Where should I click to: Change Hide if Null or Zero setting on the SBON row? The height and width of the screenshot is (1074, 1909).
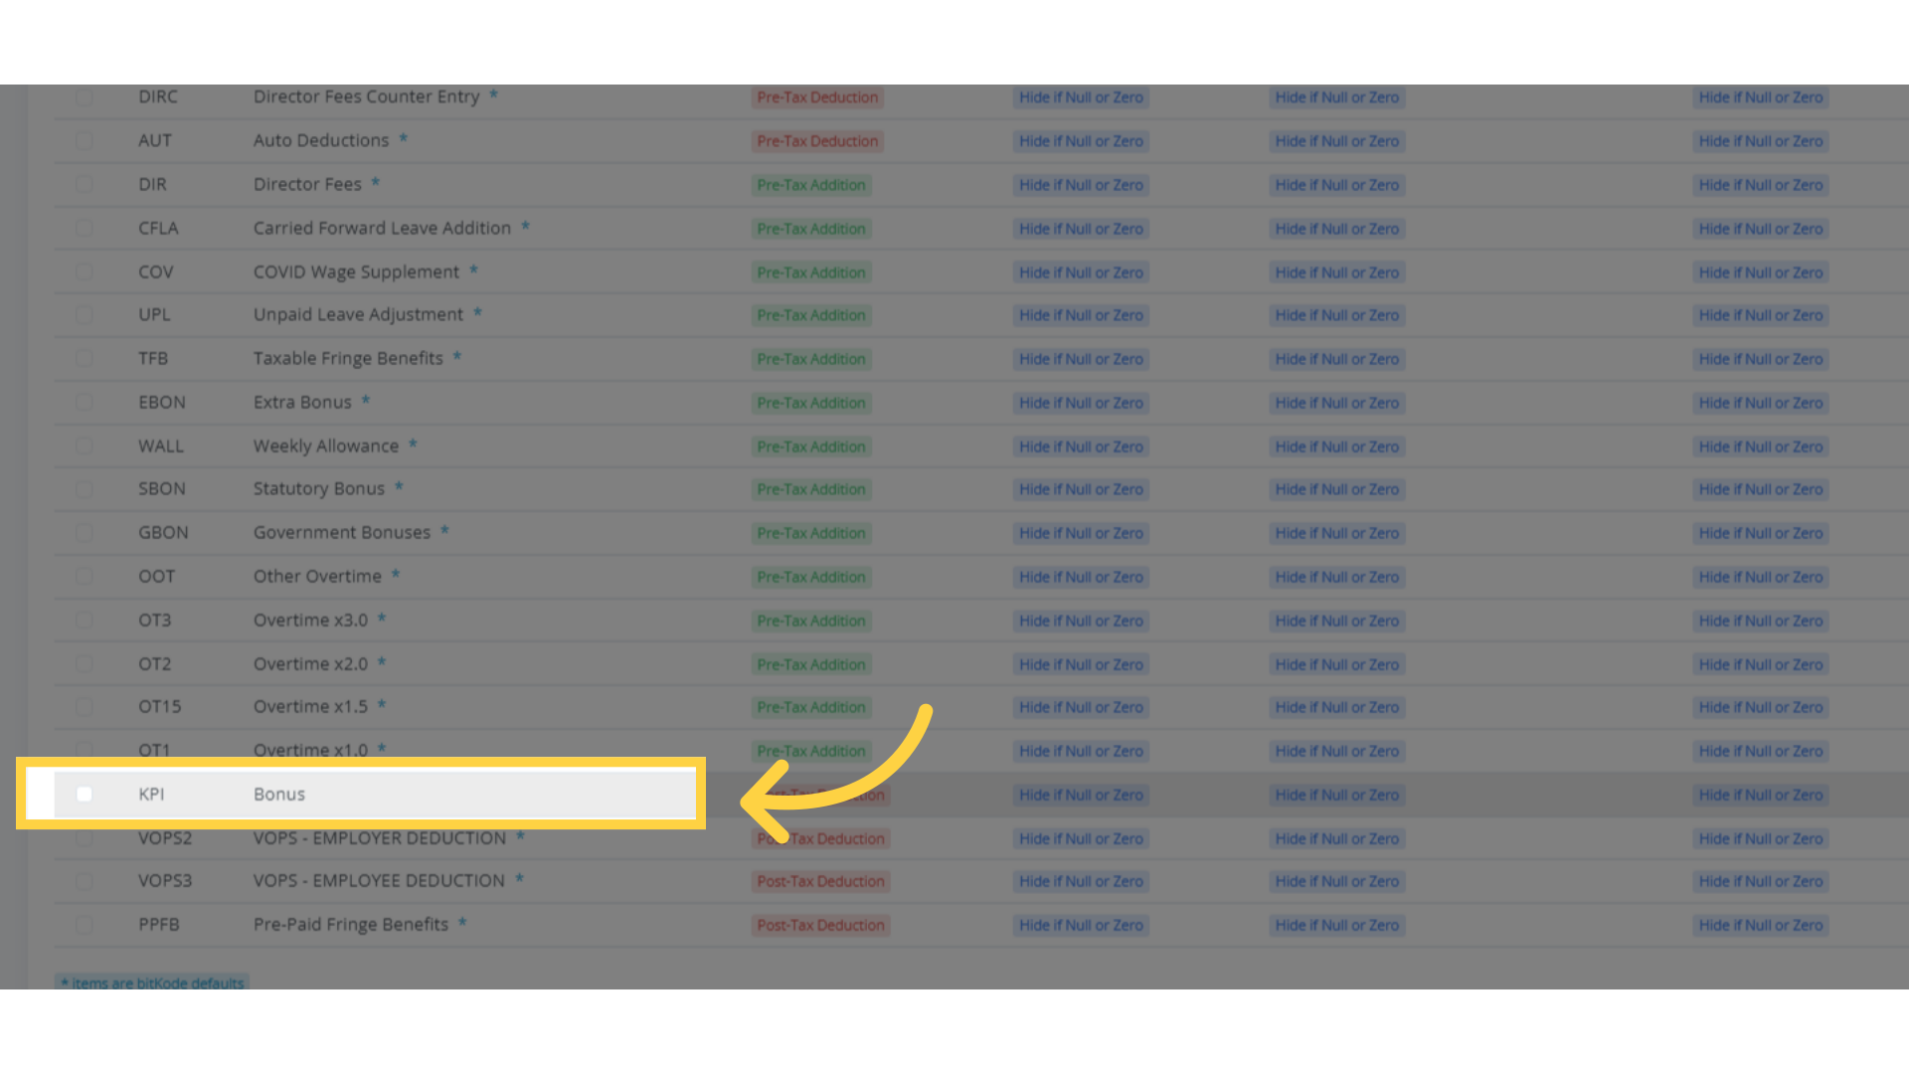pyautogui.click(x=1081, y=488)
